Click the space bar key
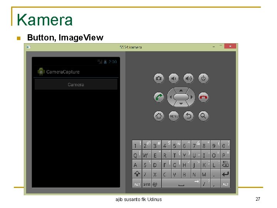The image size is (277, 208). pos(181,183)
